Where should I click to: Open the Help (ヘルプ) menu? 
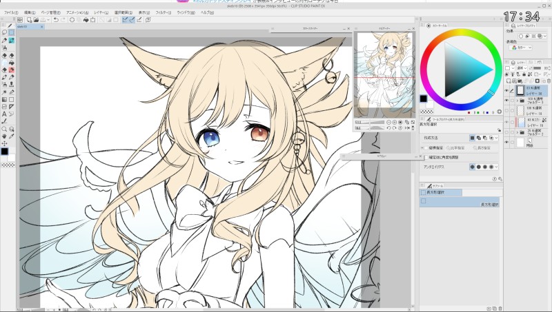pyautogui.click(x=207, y=12)
